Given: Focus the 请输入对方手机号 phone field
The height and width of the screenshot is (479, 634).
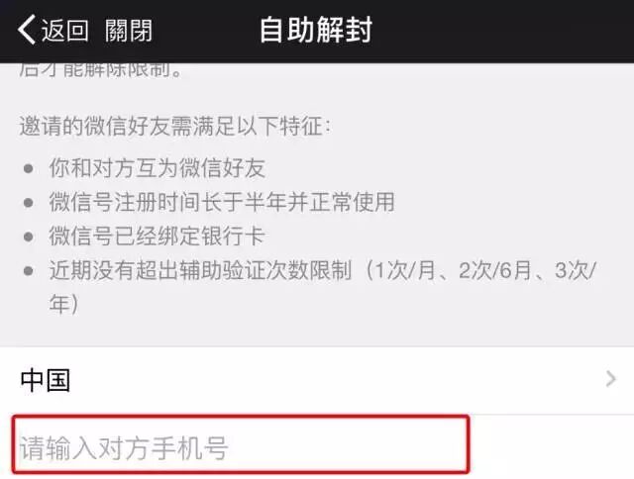Looking at the screenshot, I should click(241, 444).
